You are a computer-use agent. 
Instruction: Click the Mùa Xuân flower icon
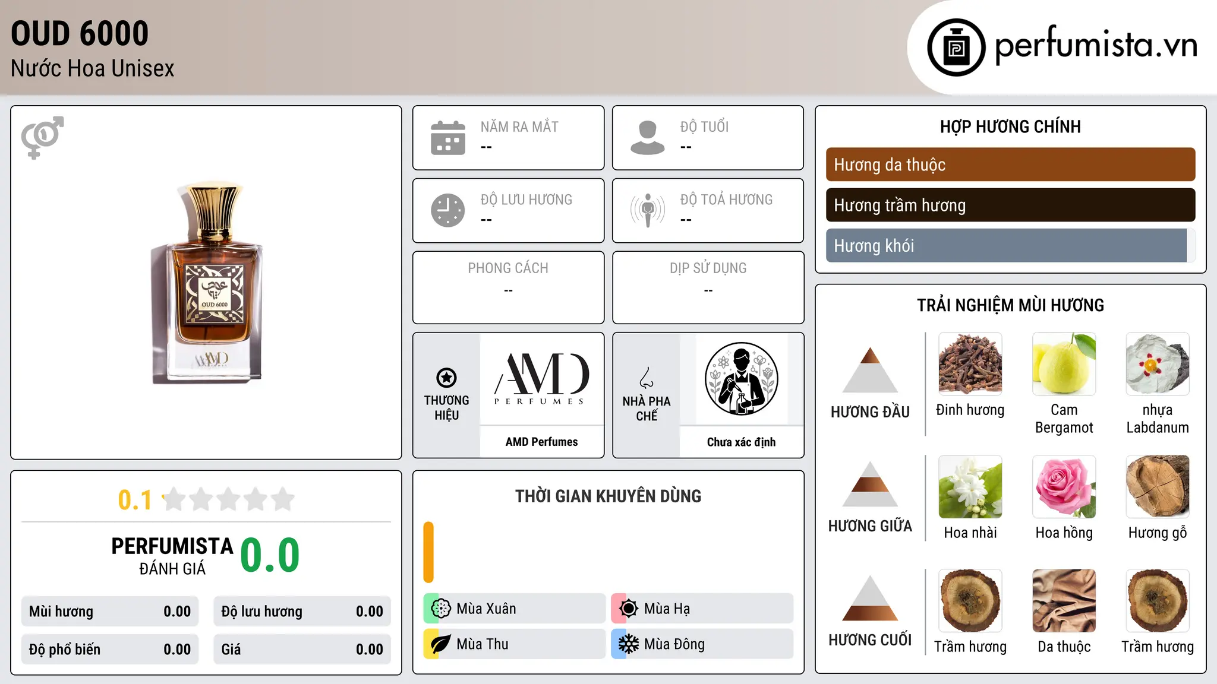[441, 609]
